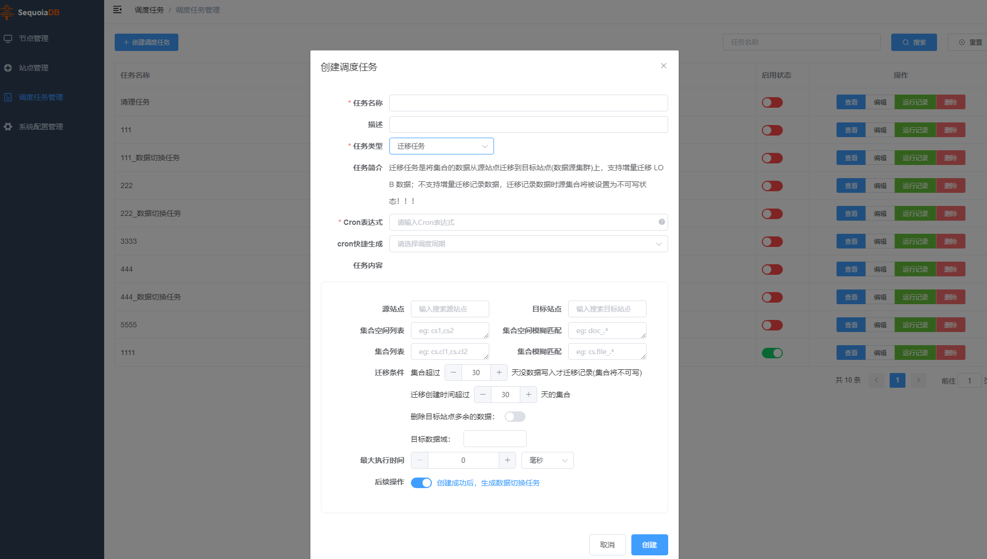Toggle enable status for 3333 row
This screenshot has width=987, height=559.
click(x=772, y=242)
